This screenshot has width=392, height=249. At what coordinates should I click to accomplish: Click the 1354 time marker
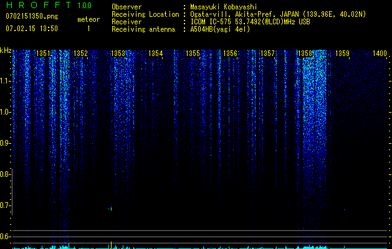pos(156,53)
